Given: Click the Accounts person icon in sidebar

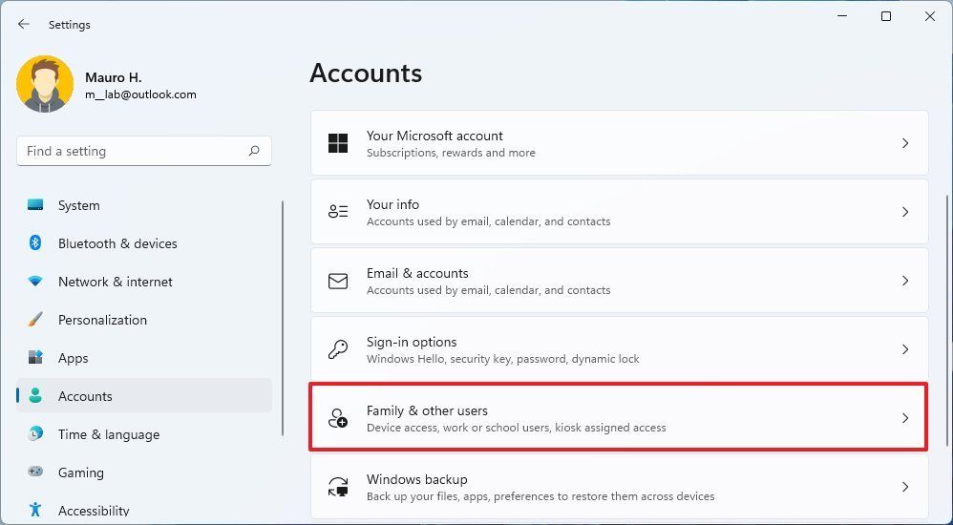Looking at the screenshot, I should point(35,395).
